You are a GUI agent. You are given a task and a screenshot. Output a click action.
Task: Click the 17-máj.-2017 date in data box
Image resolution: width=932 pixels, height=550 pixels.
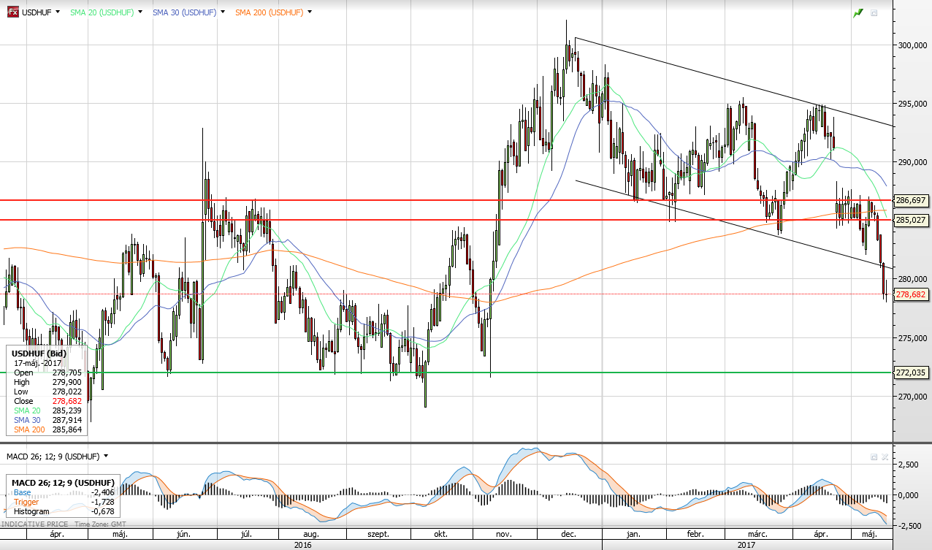pyautogui.click(x=38, y=363)
